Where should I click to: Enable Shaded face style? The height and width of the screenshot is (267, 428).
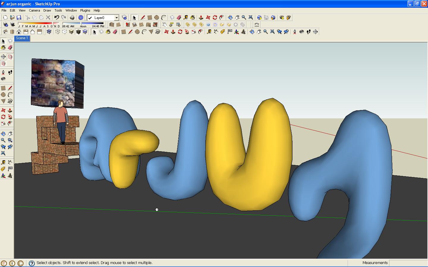coord(71,32)
